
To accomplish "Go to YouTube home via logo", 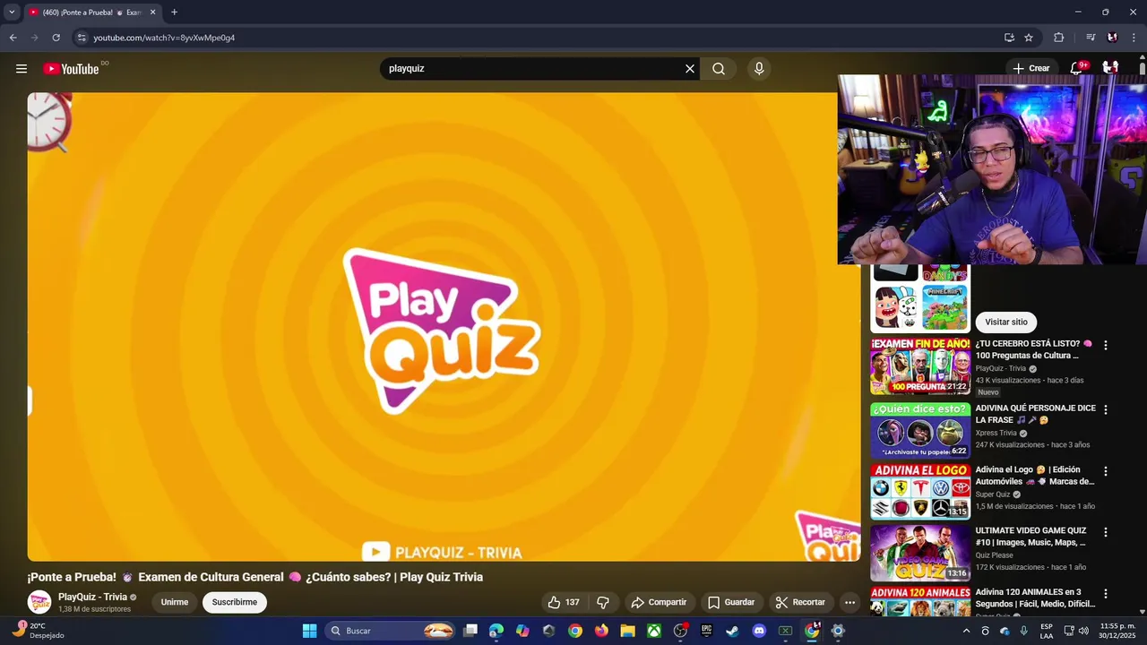I will [71, 69].
